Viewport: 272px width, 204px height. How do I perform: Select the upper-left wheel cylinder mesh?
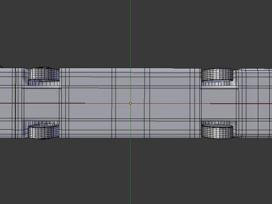coord(44,74)
